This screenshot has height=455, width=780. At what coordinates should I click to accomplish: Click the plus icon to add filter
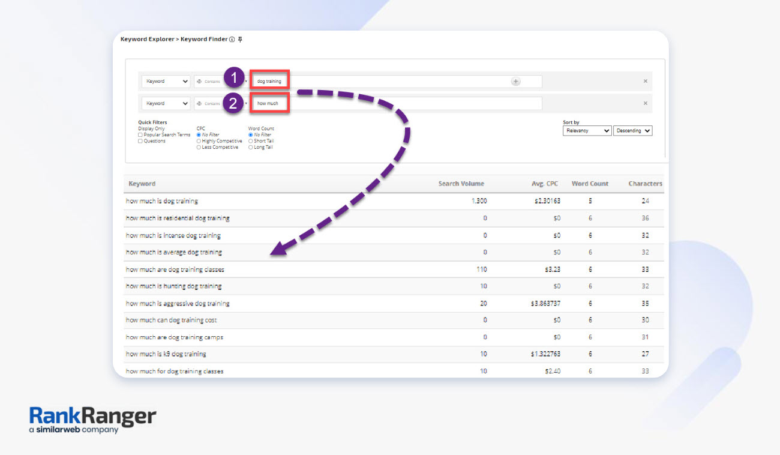515,82
